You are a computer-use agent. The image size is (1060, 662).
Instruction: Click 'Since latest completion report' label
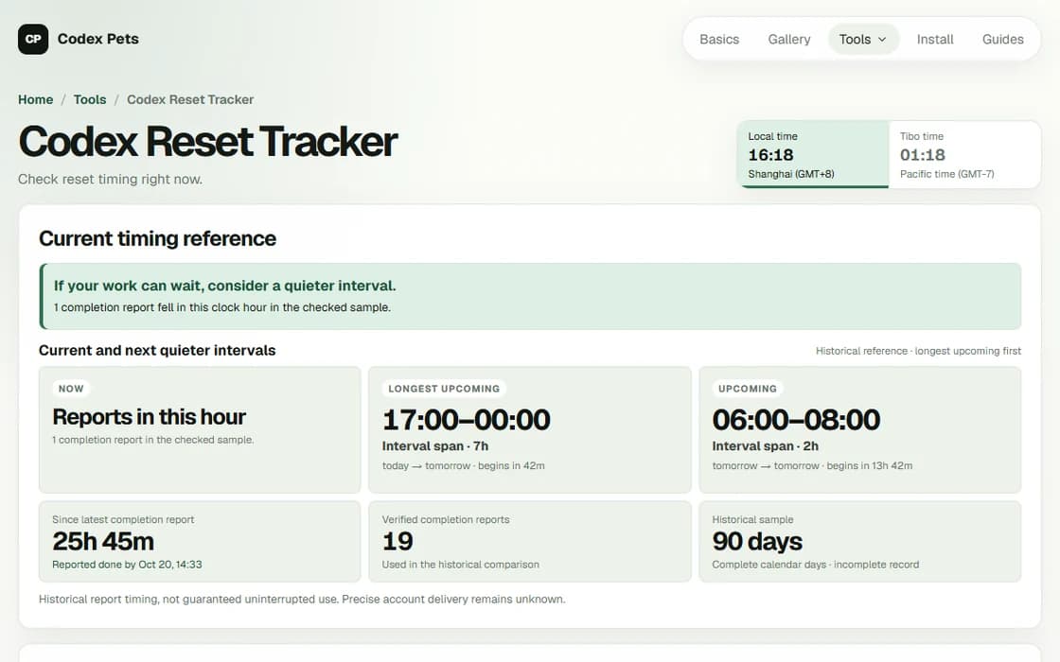tap(123, 519)
